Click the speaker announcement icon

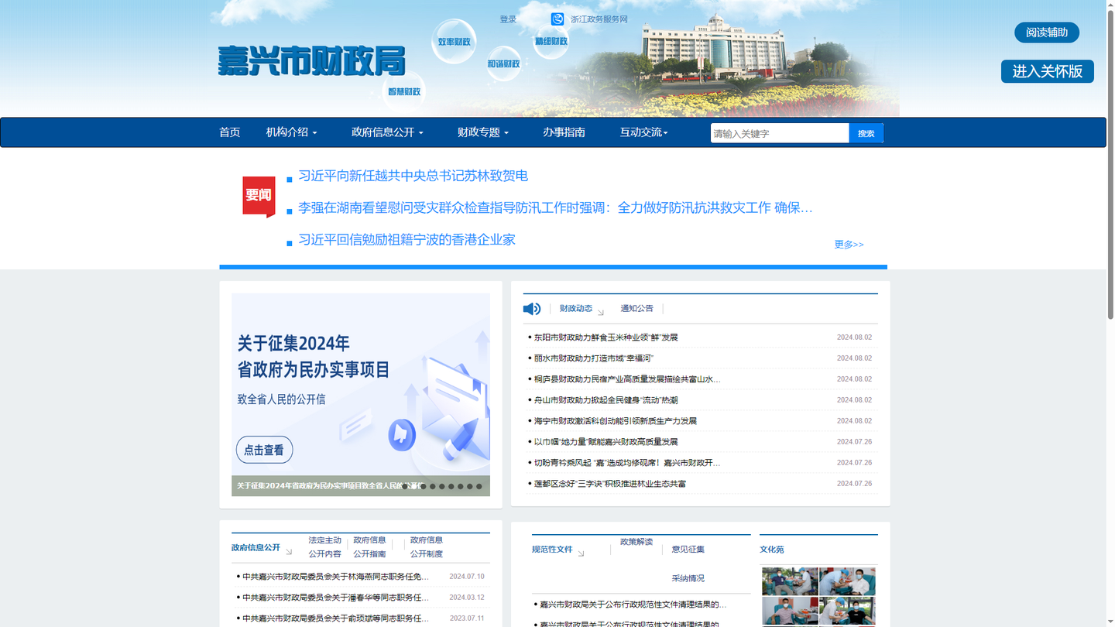532,309
